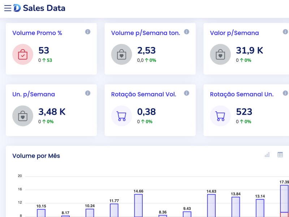
Task: Open the hamburger navigation menu
Action: click(8, 8)
